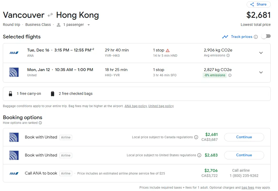The height and width of the screenshot is (191, 278).
Task: Click the 'CA$3,722' price in the ANA row
Action: point(209,176)
